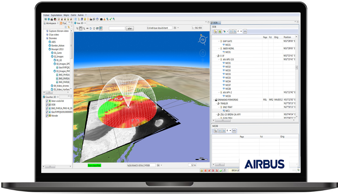This screenshot has height=194, width=338.
Task: Click the aller button
Action: tap(130, 28)
